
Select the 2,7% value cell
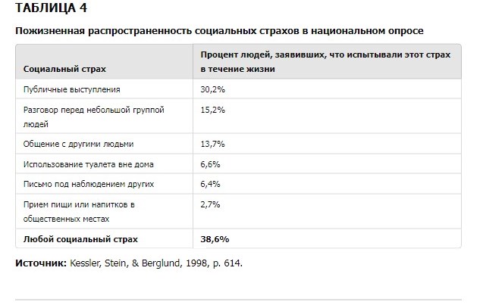[210, 204]
